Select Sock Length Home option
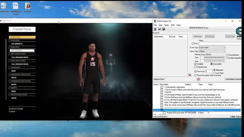This screenshot has height=137, width=244. [22, 54]
